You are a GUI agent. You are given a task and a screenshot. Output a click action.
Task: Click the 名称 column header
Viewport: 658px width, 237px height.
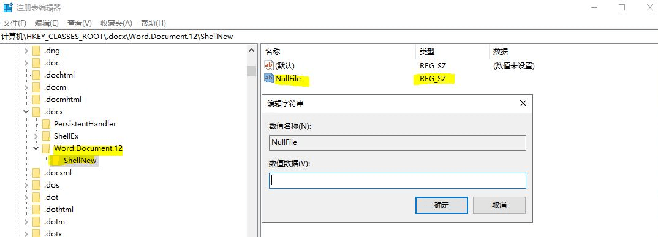(273, 52)
